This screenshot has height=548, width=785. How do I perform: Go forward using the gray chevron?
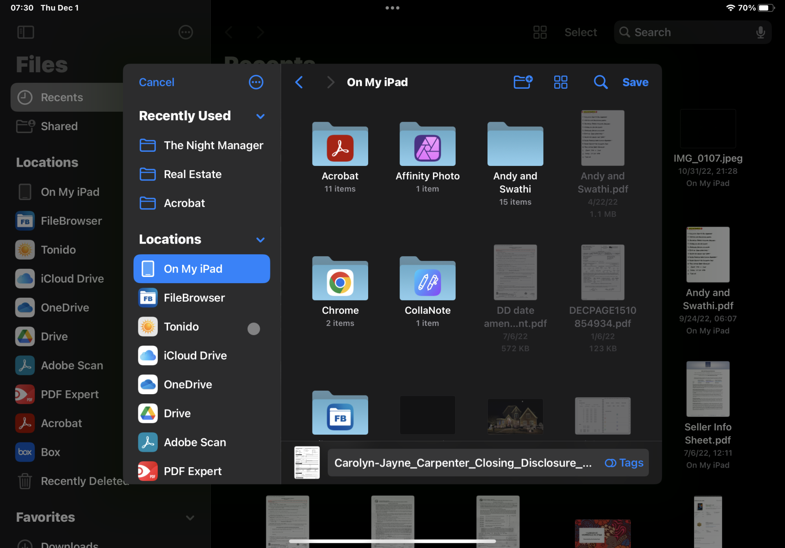330,82
